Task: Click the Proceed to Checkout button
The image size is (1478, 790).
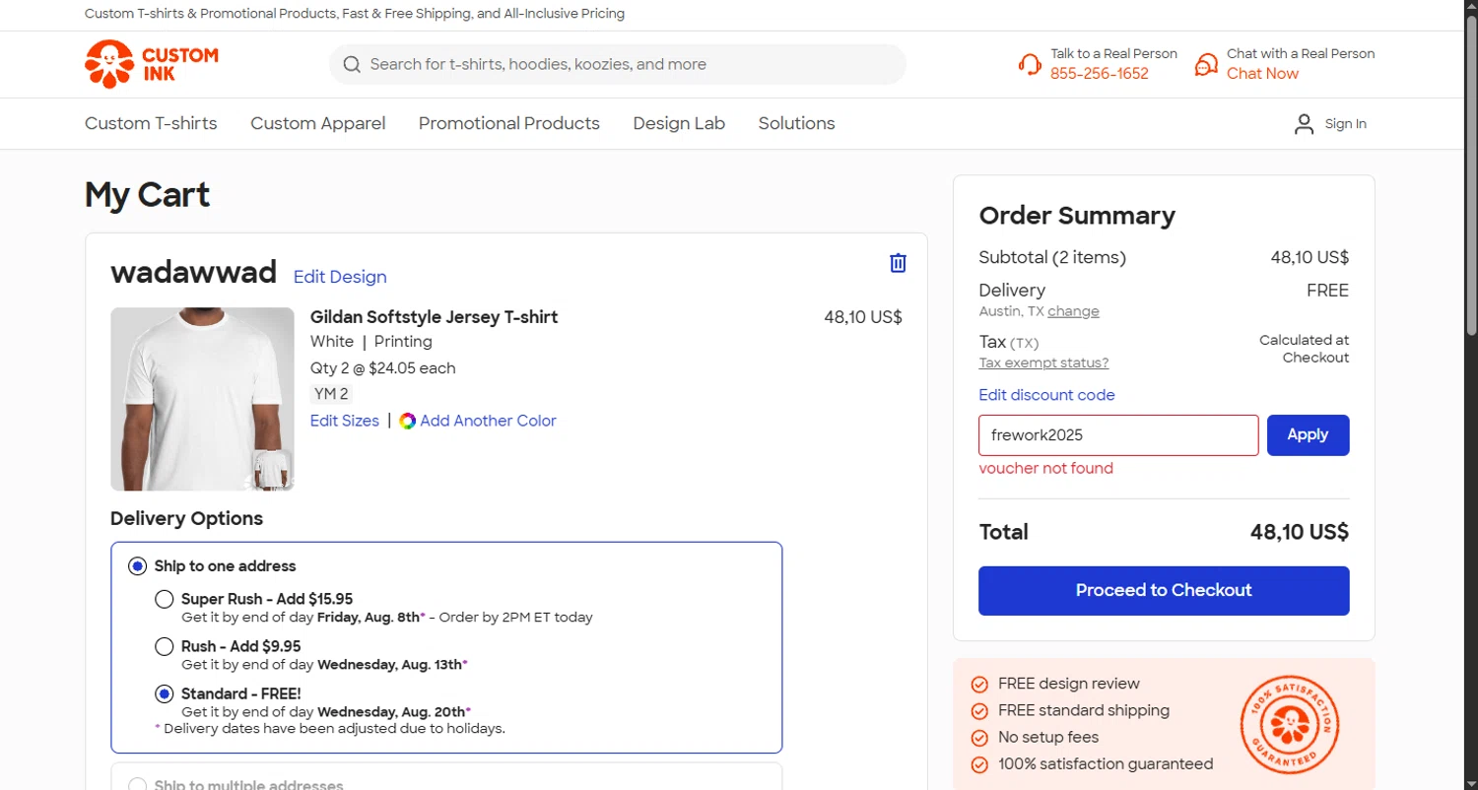Action: coord(1164,591)
